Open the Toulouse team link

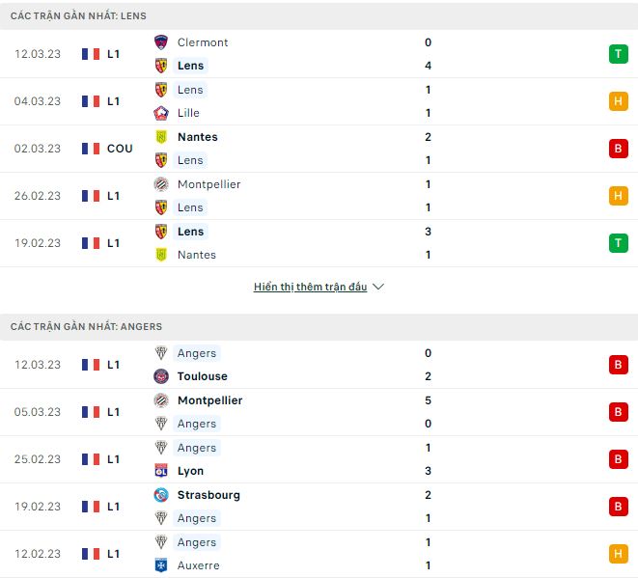click(x=203, y=376)
